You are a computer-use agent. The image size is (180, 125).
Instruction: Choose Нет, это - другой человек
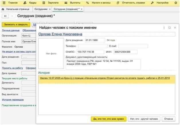pyautogui.click(x=144, y=119)
